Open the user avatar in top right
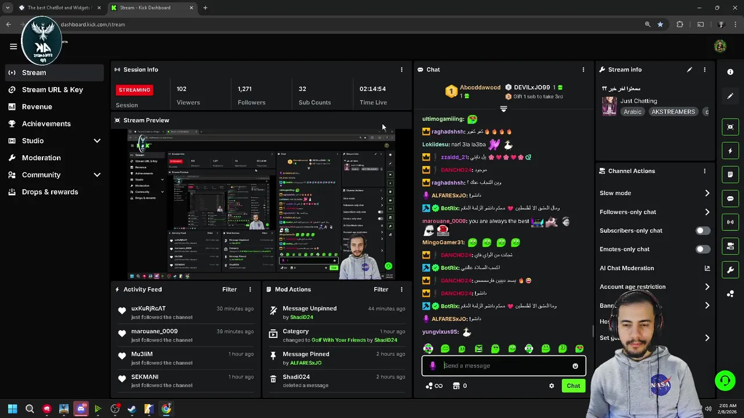 720,46
